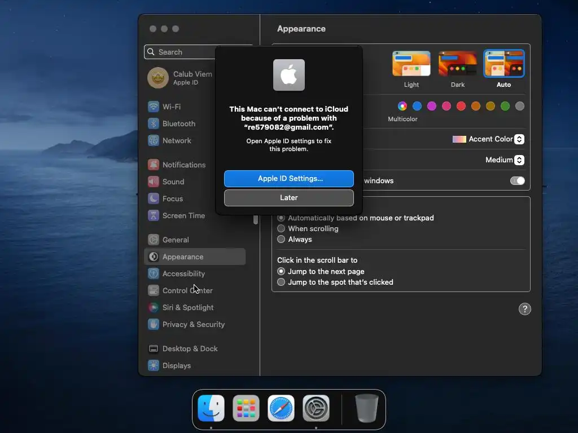Open Displays settings pane
Screen dimensions: 578x433
195,366
